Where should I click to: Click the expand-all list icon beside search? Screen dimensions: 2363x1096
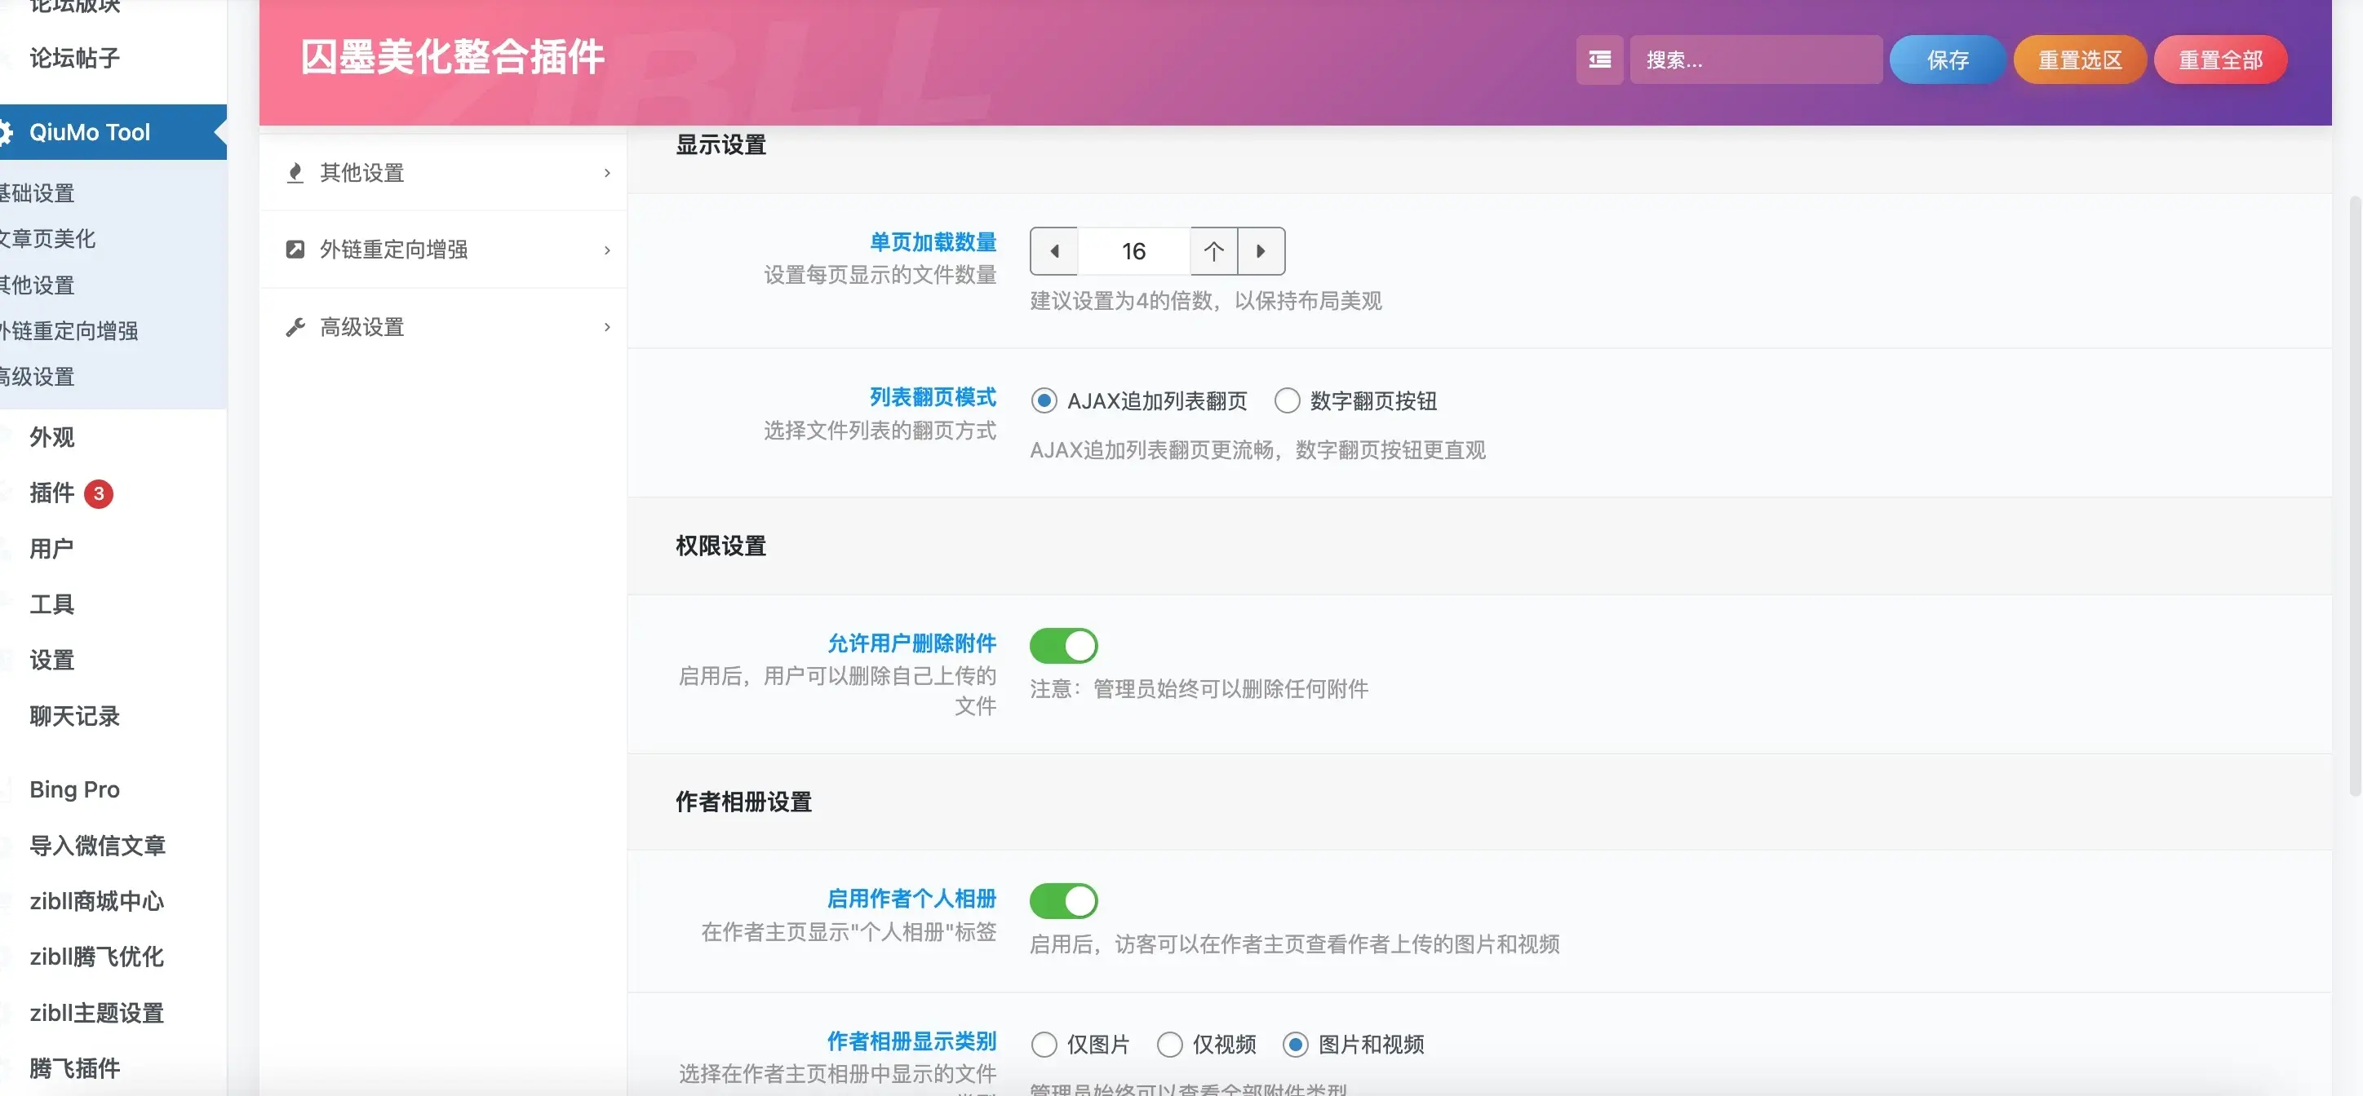(x=1599, y=60)
